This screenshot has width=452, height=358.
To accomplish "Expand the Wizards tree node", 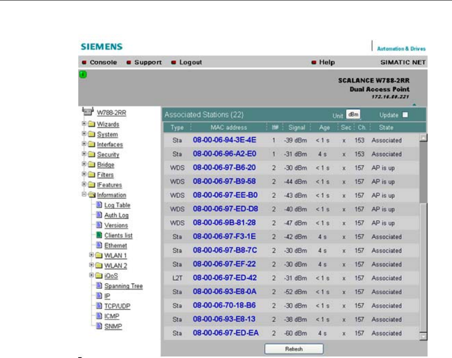I will pyautogui.click(x=84, y=123).
